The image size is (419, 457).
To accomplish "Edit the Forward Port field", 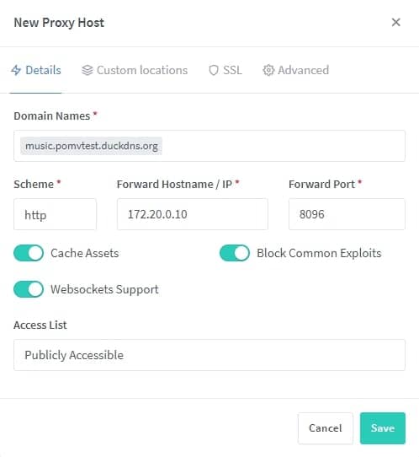I will point(347,214).
